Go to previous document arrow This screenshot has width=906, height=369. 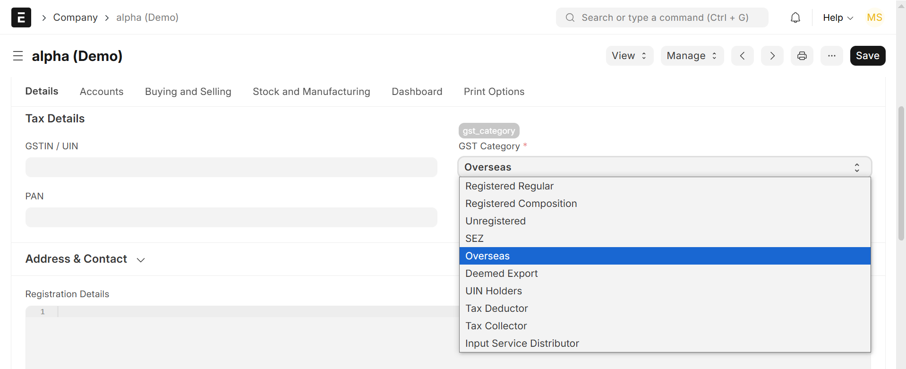pos(742,56)
